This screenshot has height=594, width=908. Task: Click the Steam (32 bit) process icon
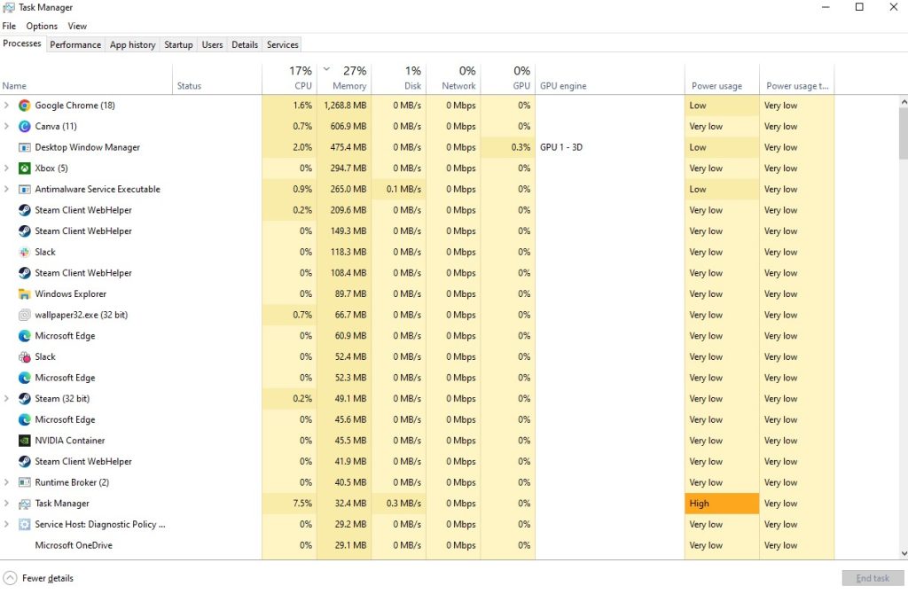point(24,398)
